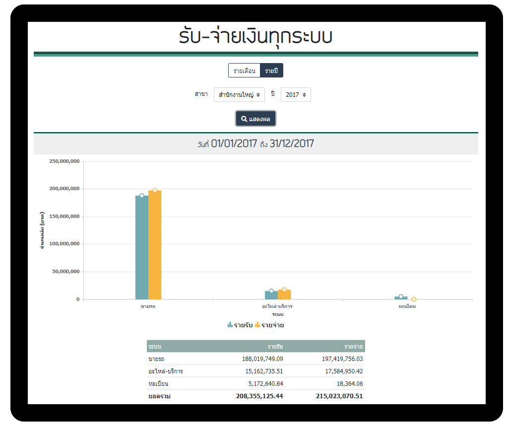The width and height of the screenshot is (508, 431).
Task: Click รายรับ marker on ทะเบียน bar
Action: [x=401, y=297]
